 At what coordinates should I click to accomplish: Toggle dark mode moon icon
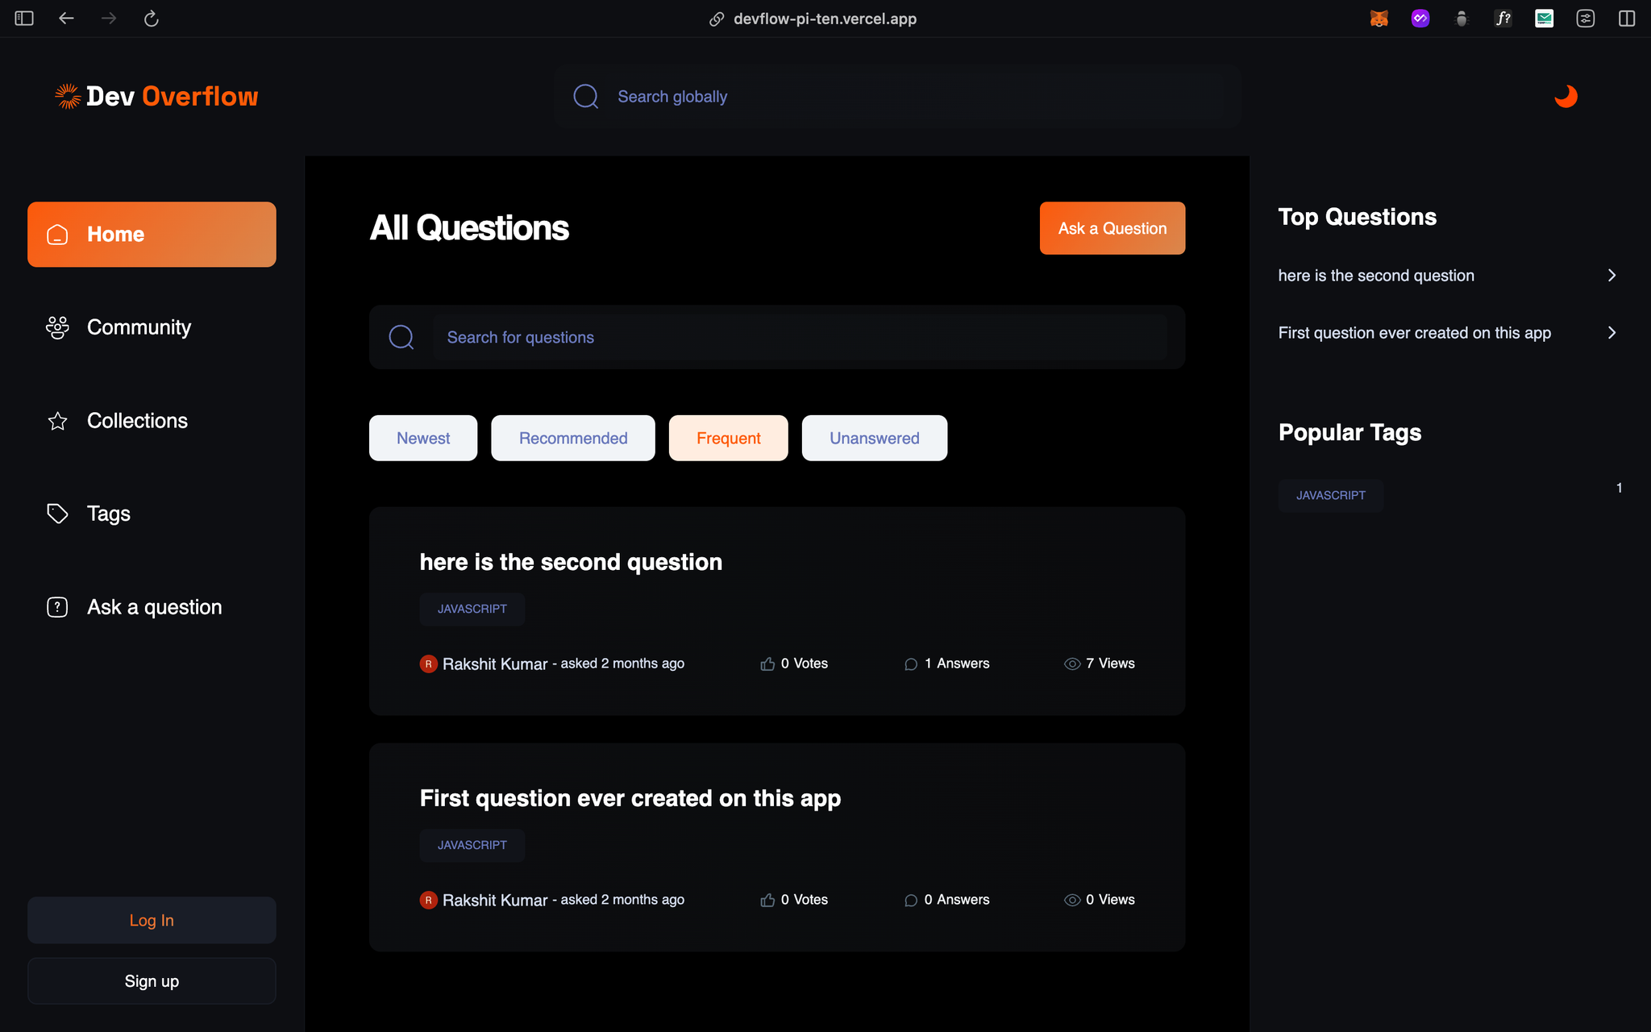(x=1566, y=96)
